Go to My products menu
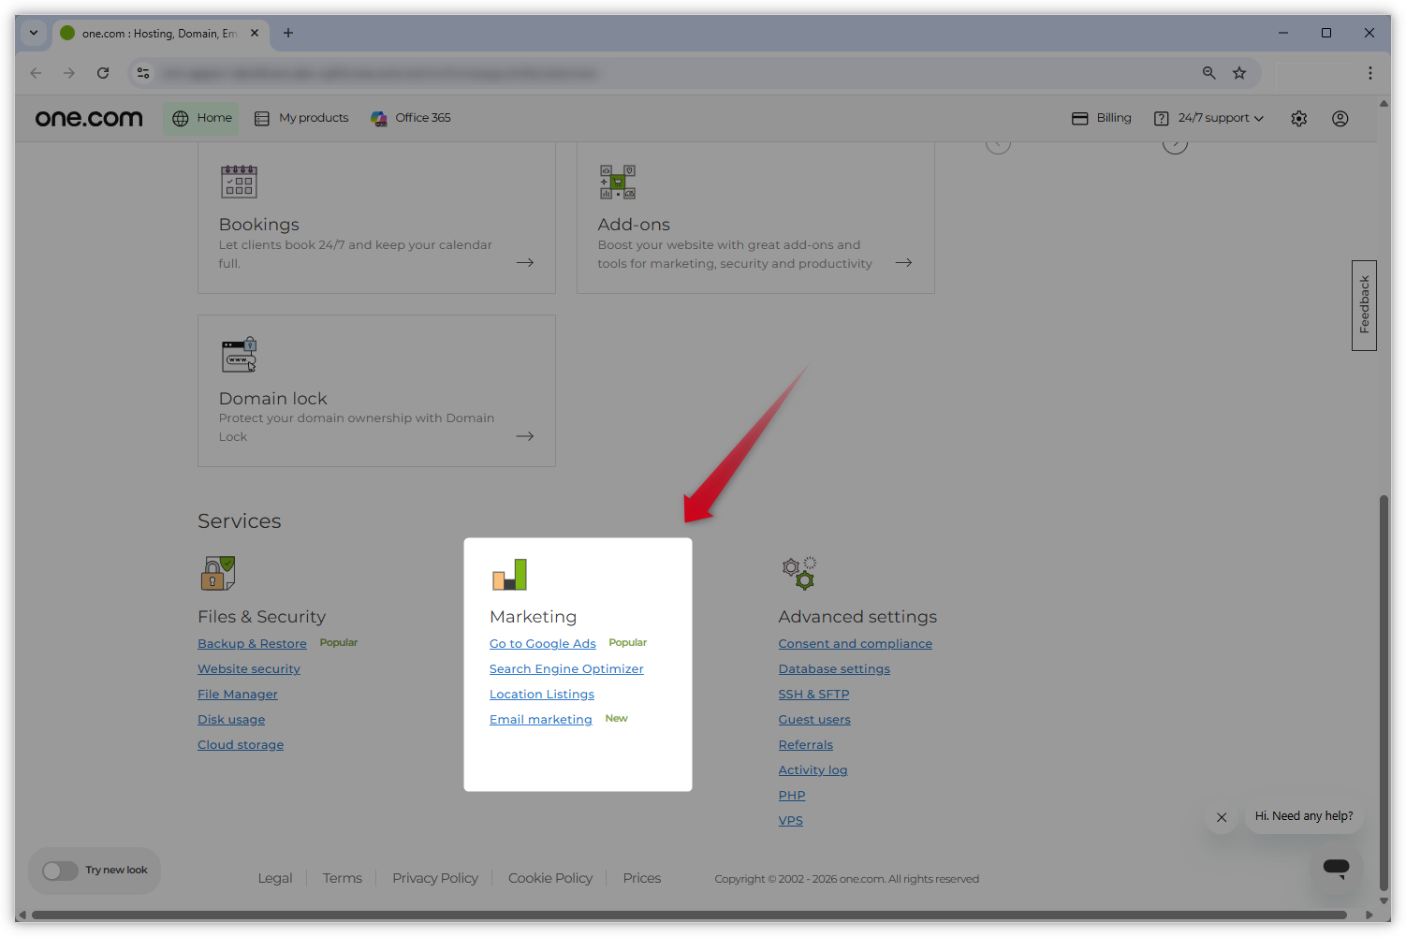Viewport: 1406px width, 937px height. click(x=301, y=118)
